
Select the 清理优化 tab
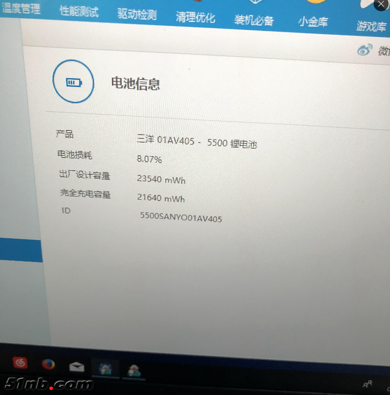click(x=196, y=17)
